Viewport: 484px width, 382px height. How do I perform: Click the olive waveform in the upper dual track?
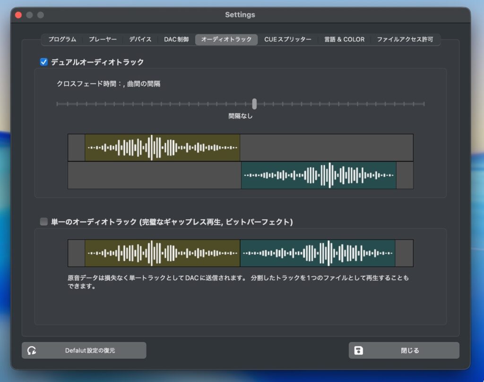point(162,148)
